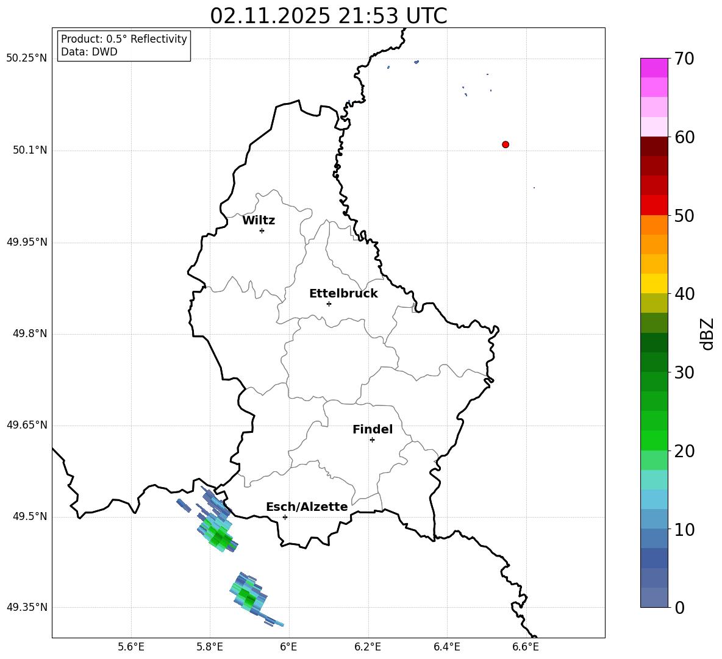Click colorbar tick value 70
Viewport: 722px width, 659px height.
(684, 59)
